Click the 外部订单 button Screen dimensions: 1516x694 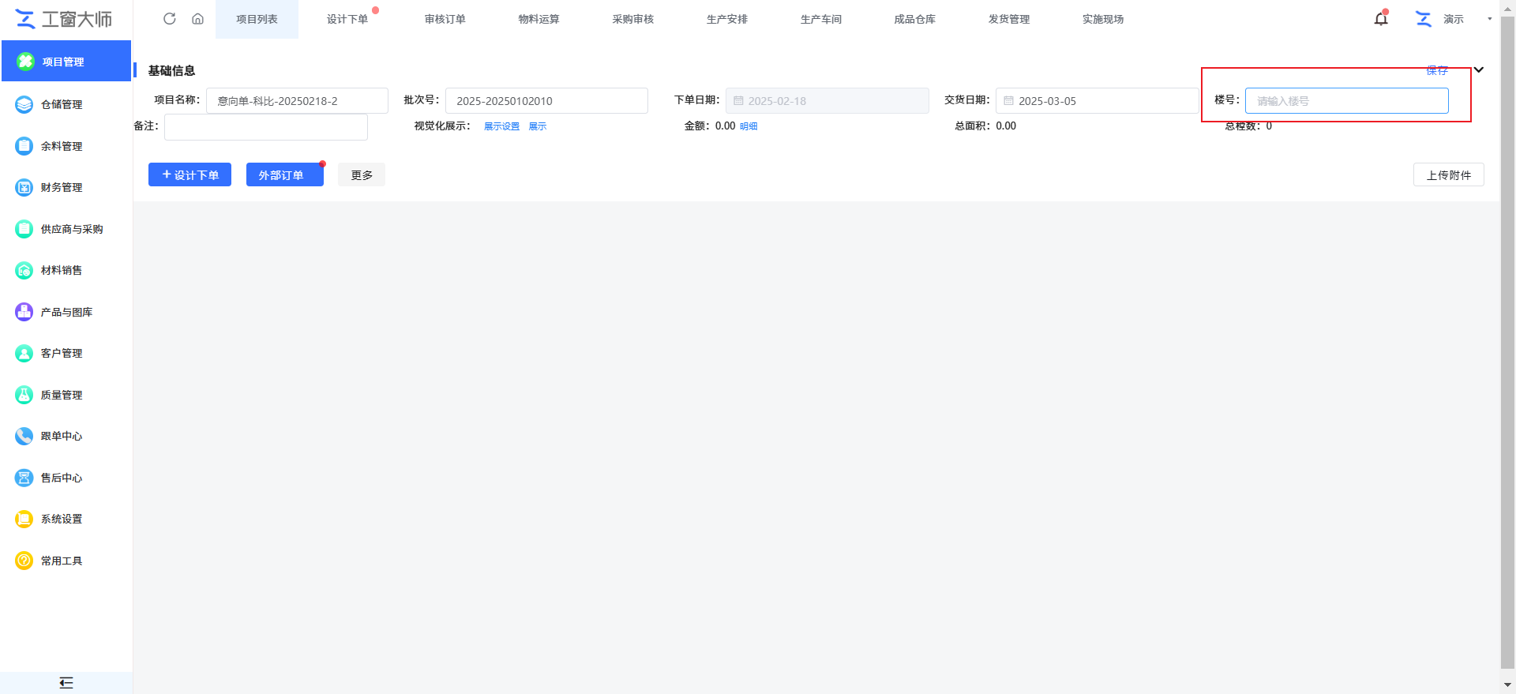[285, 174]
